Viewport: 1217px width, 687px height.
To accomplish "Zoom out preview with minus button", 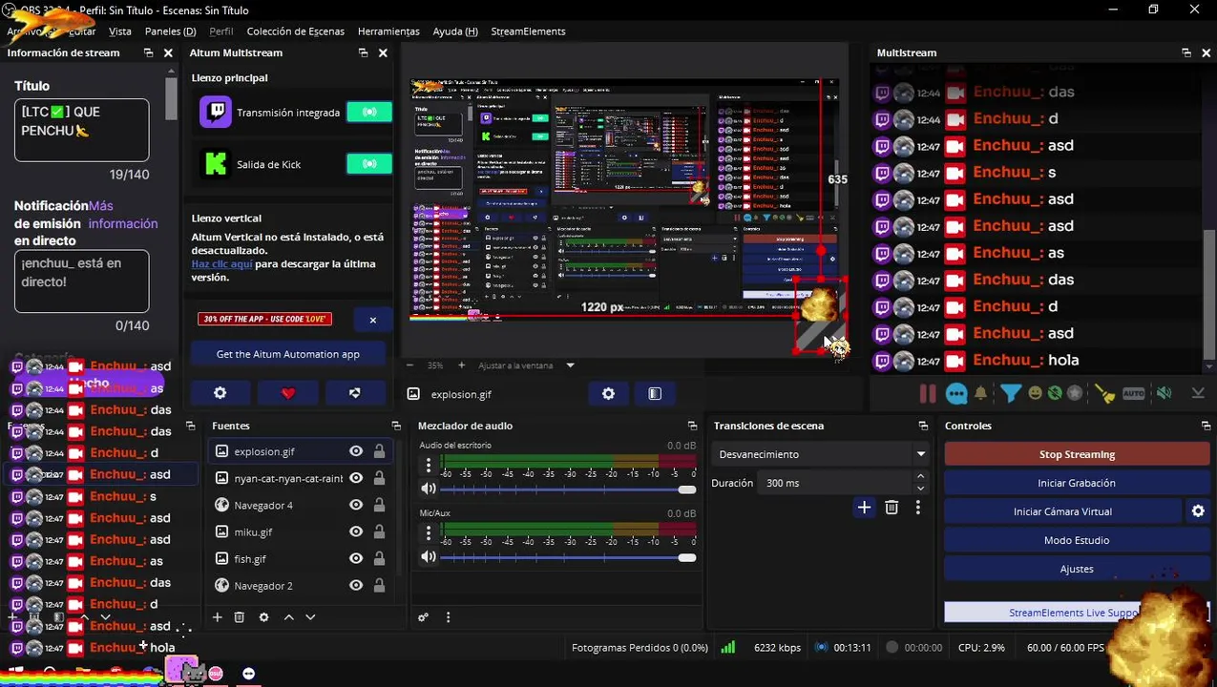I will point(410,365).
